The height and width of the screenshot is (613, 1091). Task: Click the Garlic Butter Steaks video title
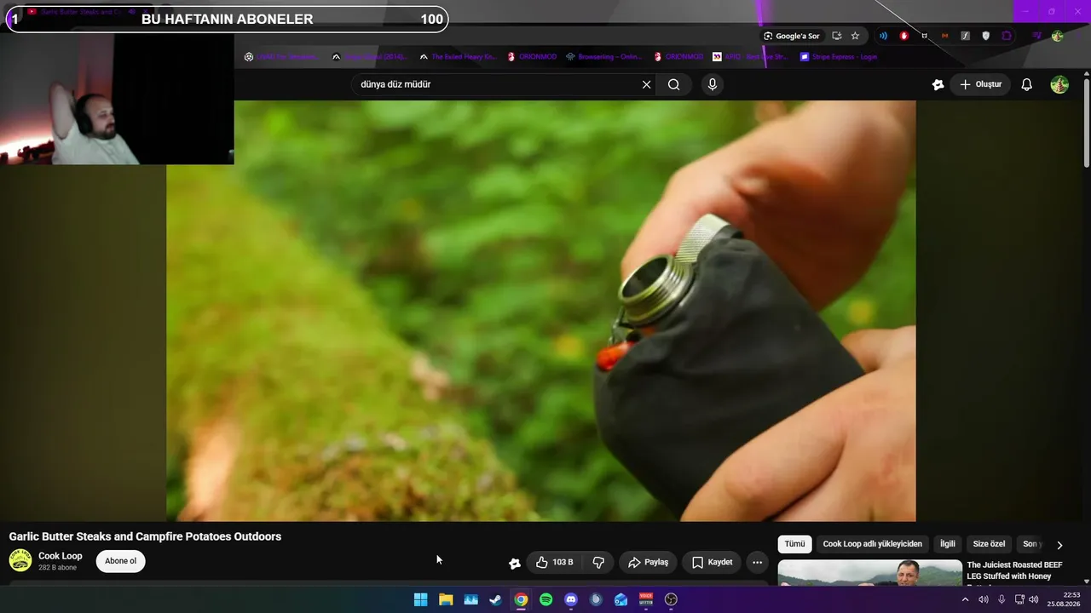point(145,536)
